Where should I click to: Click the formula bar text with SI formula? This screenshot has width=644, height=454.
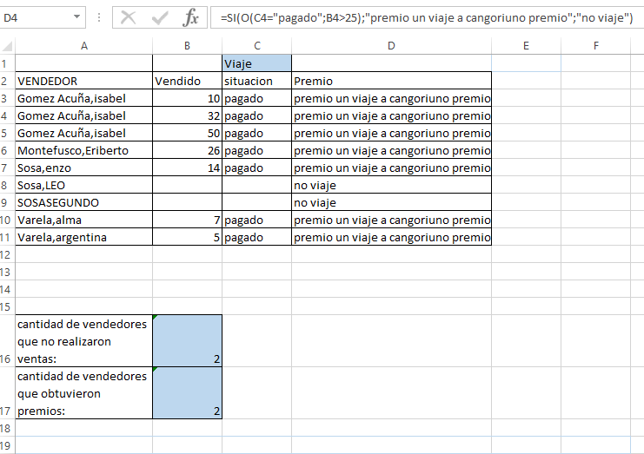click(426, 16)
